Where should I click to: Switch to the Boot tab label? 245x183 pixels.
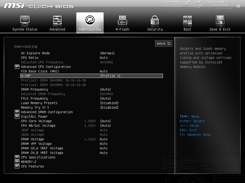[187, 29]
